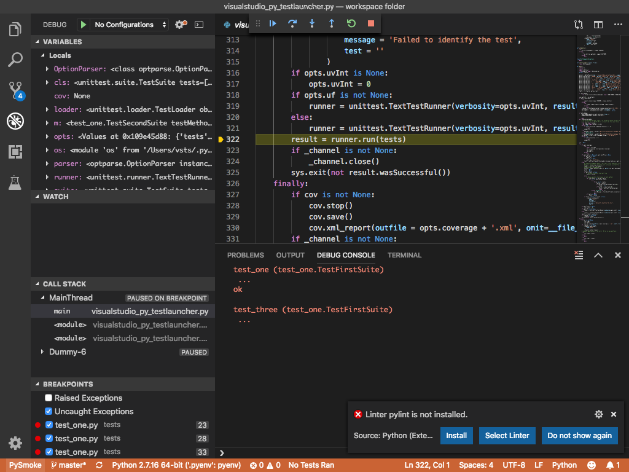This screenshot has width=629, height=472.
Task: Click the Continue debugging icon
Action: 272,24
